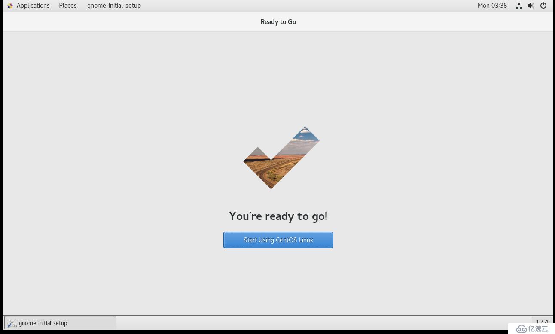Click the large checkmark landscape image
This screenshot has width=555, height=334.
[281, 158]
